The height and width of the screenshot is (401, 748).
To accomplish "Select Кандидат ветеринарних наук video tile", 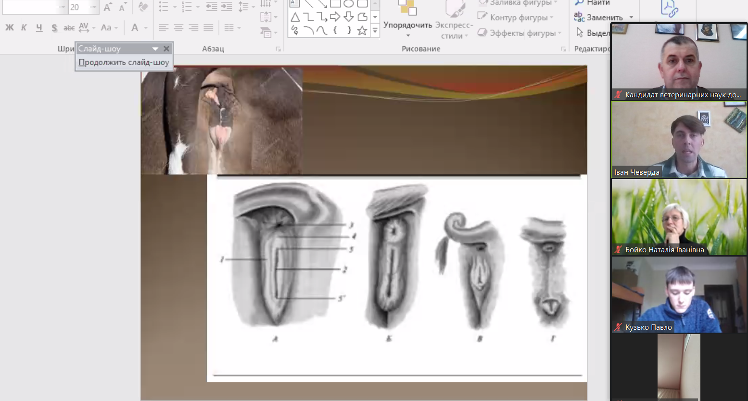I will click(679, 62).
